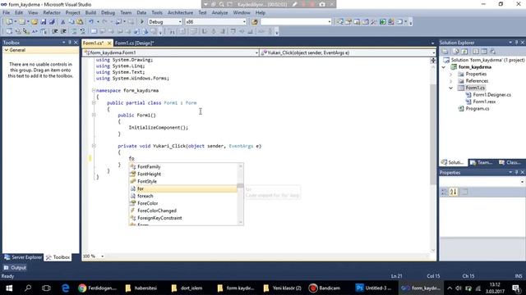
Task: Select 'foreach' in the IntelliSense list
Action: 183,197
